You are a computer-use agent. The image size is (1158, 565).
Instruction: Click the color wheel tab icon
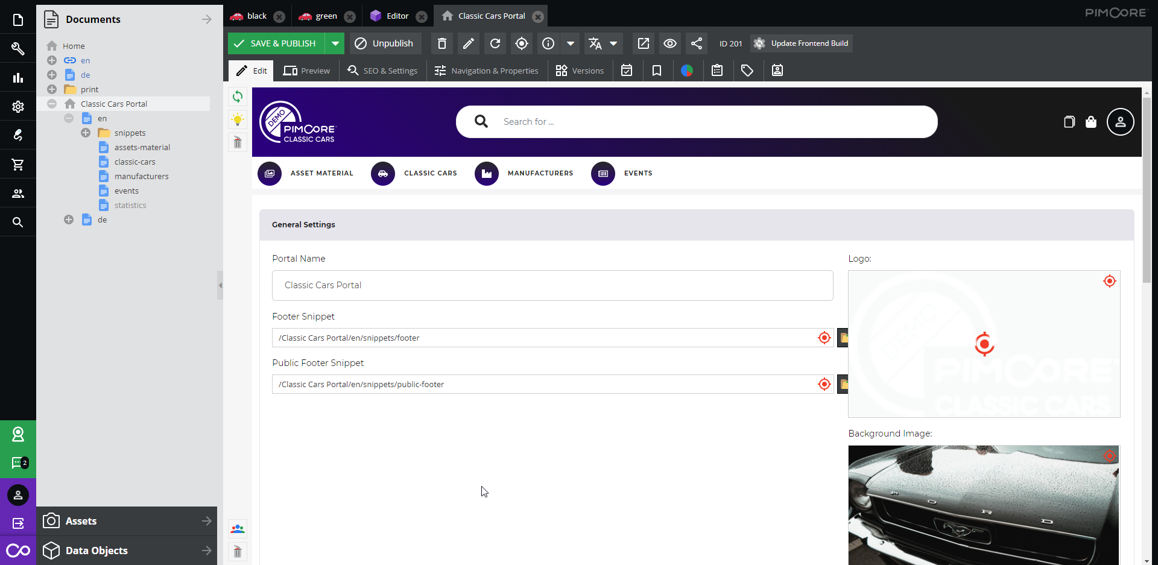[687, 71]
